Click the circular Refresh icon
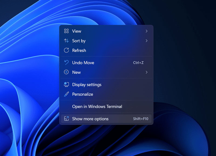 66,50
